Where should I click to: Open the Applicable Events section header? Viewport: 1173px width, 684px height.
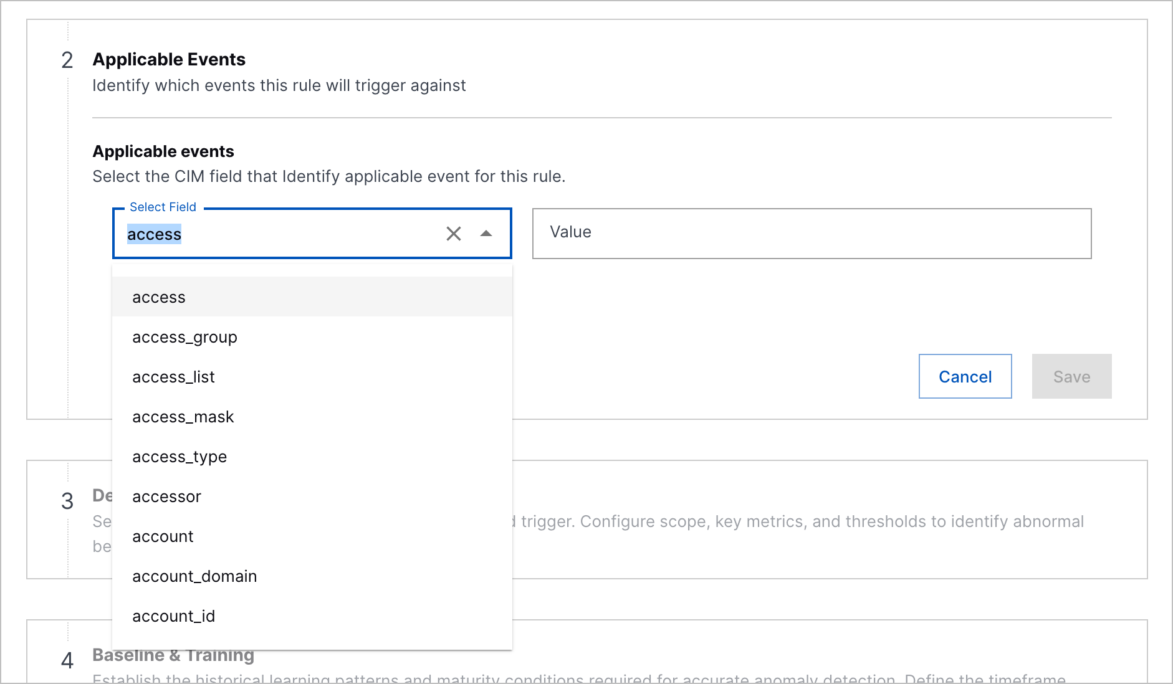pos(169,59)
